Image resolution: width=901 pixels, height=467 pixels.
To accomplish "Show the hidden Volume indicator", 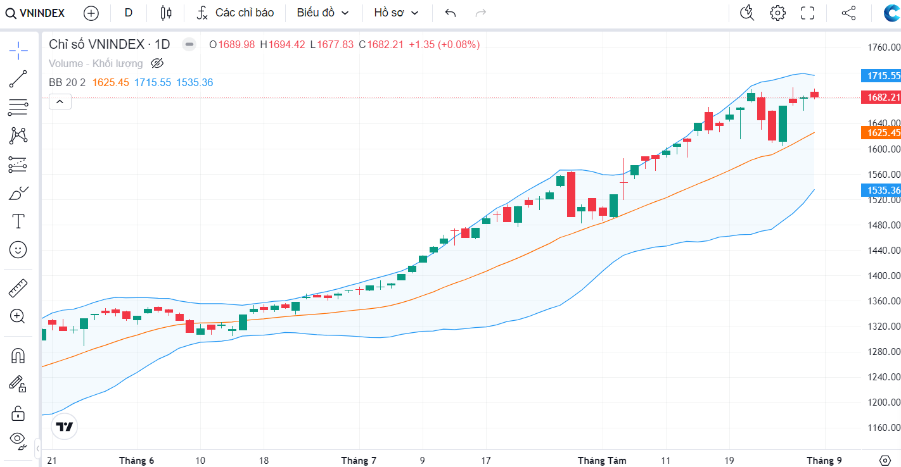I will (x=158, y=63).
